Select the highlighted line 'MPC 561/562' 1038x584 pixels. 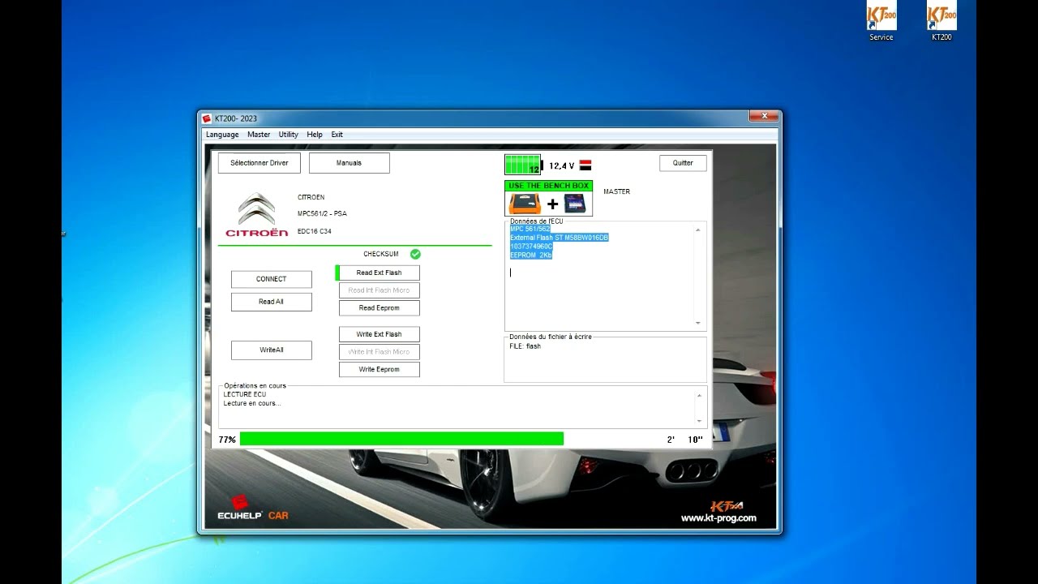(530, 229)
